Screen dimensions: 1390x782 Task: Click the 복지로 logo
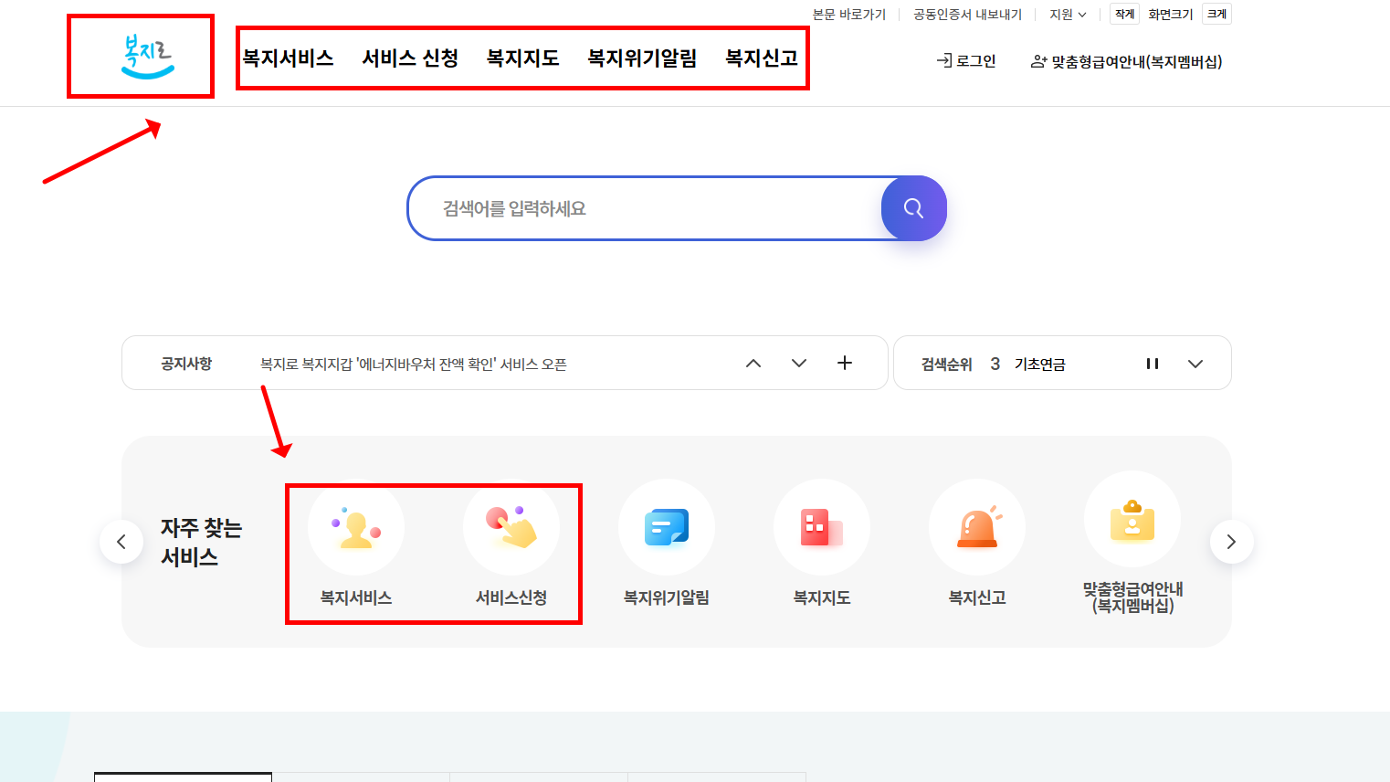click(x=147, y=57)
